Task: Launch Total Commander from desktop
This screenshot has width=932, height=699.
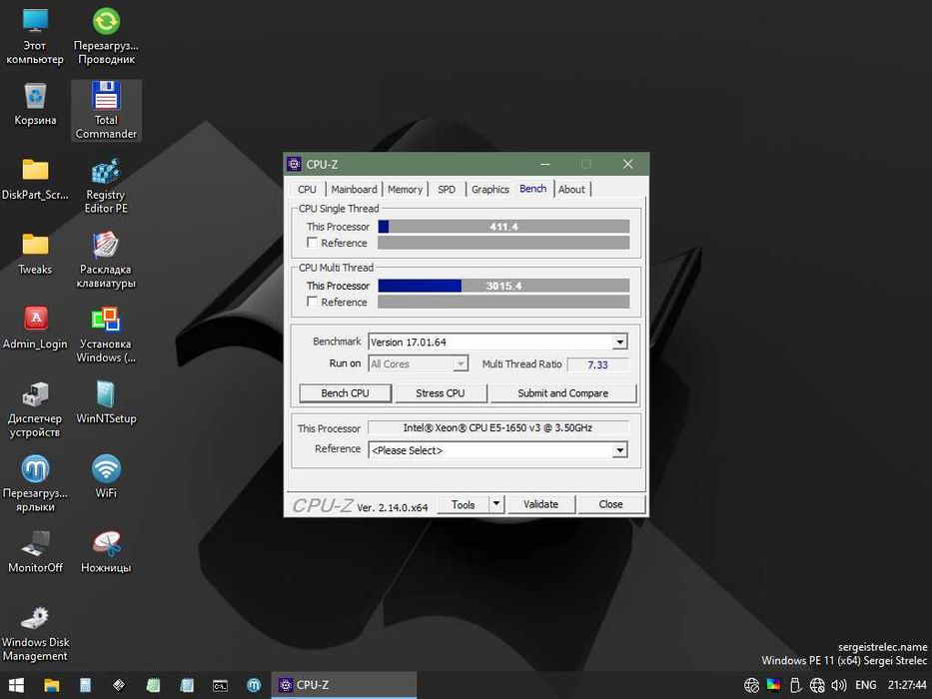Action: (106, 111)
